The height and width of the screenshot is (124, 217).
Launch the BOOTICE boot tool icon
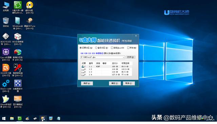[x=6, y=39]
